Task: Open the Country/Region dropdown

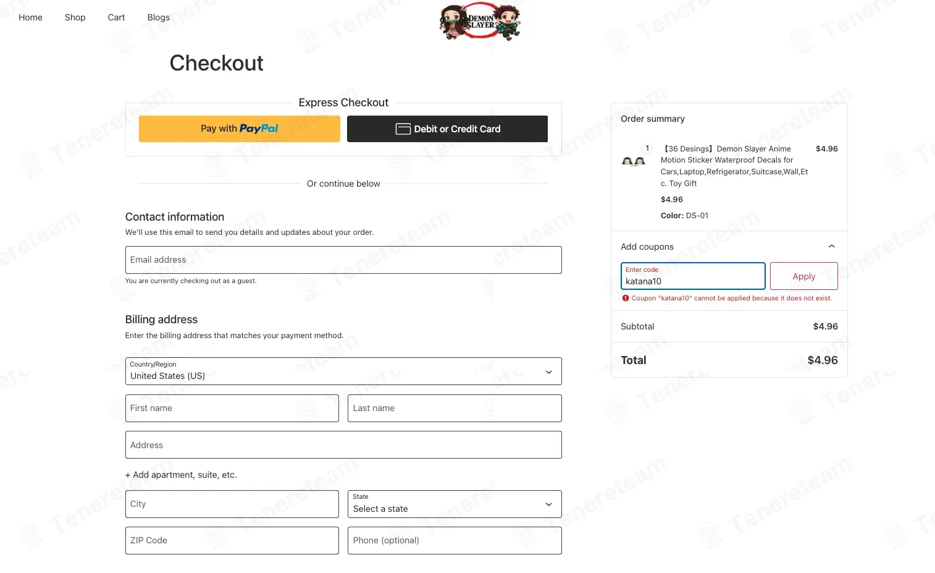Action: [343, 371]
